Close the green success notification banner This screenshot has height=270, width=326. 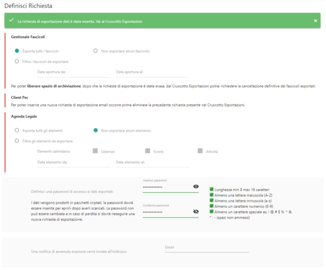click(315, 21)
